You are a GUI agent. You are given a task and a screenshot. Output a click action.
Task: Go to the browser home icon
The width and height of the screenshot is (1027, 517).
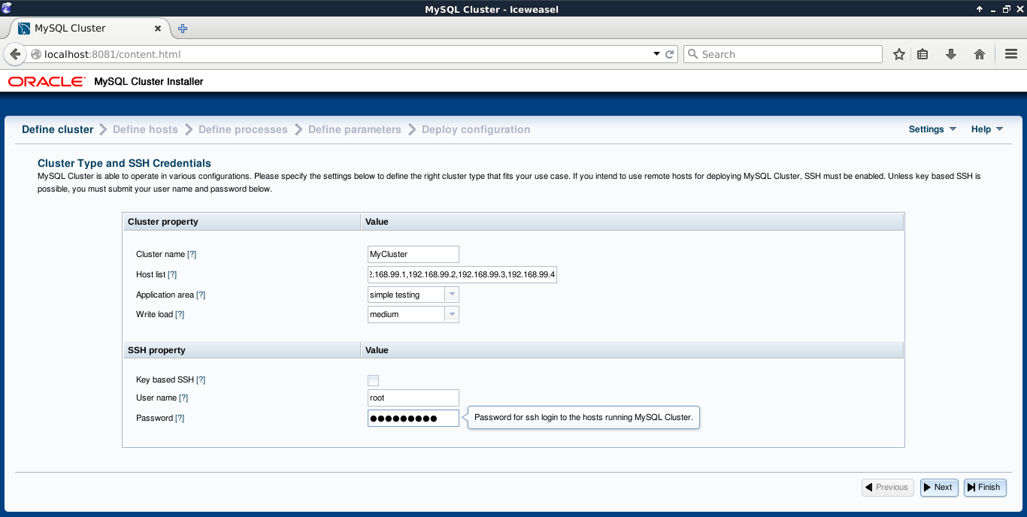click(979, 54)
